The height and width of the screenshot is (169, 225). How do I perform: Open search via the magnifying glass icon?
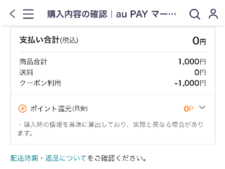pos(195,14)
